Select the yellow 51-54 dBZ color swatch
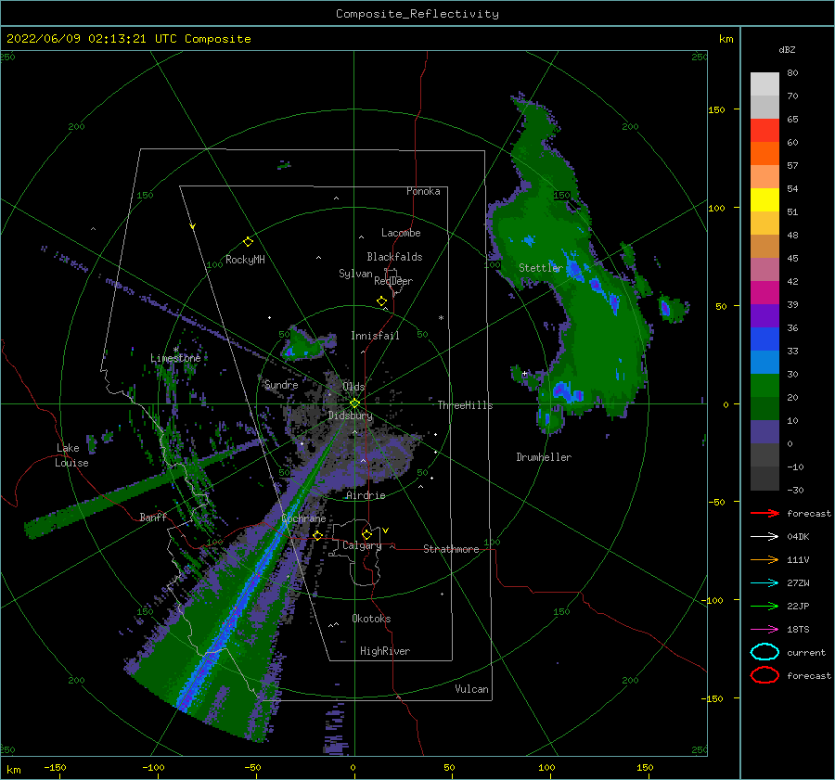 point(764,199)
